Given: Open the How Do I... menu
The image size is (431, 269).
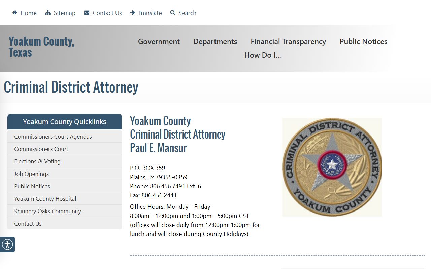Looking at the screenshot, I should click(263, 55).
